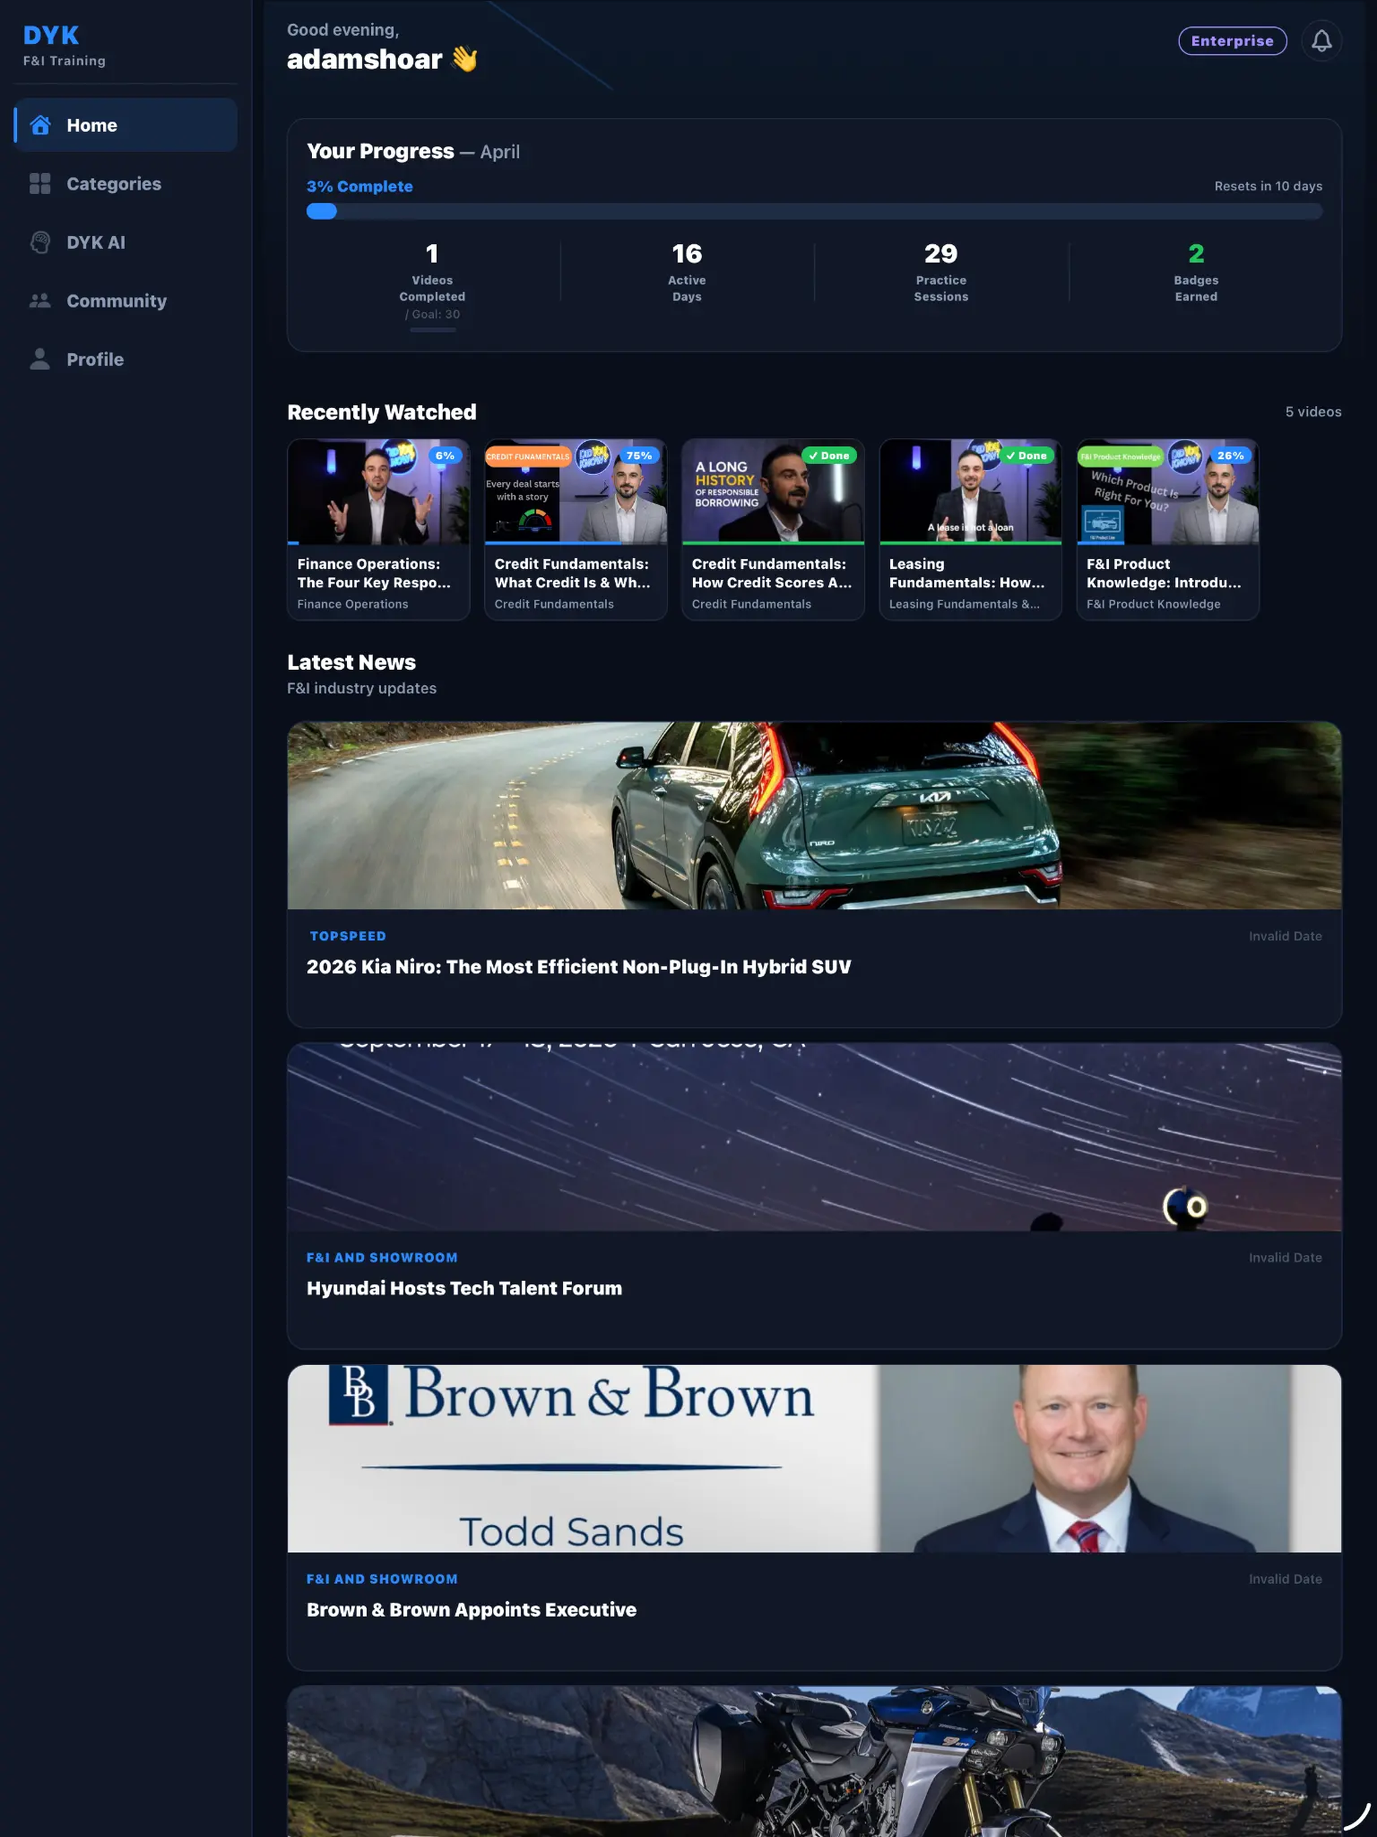Click the 2 Badges Earned stat
Screen dimensions: 1377x1837
point(1196,272)
